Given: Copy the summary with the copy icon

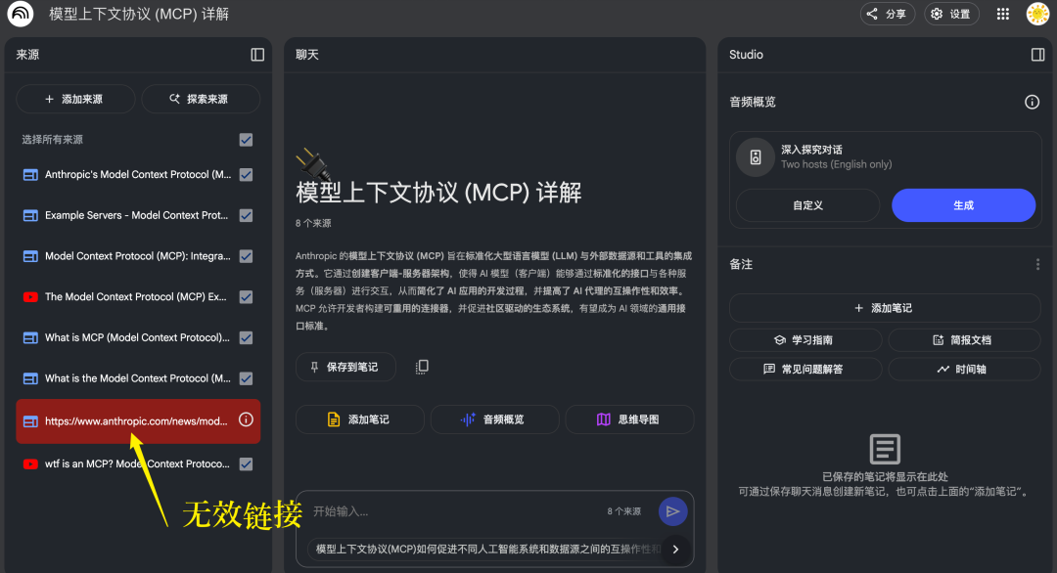Looking at the screenshot, I should pyautogui.click(x=422, y=367).
